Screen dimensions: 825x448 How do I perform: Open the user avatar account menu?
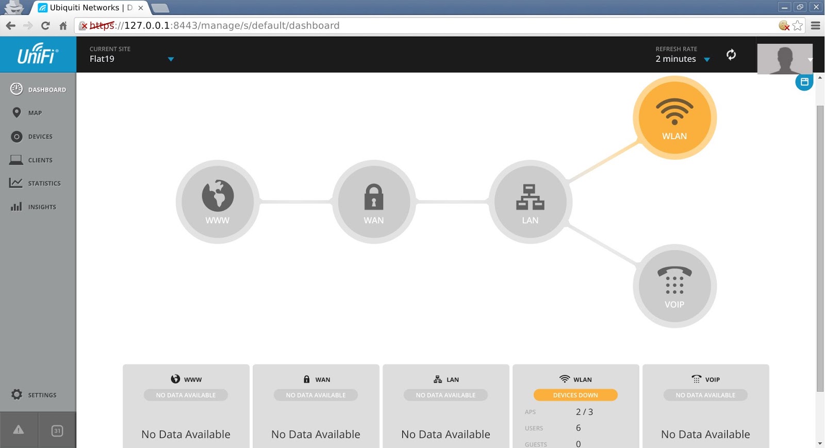(x=810, y=59)
